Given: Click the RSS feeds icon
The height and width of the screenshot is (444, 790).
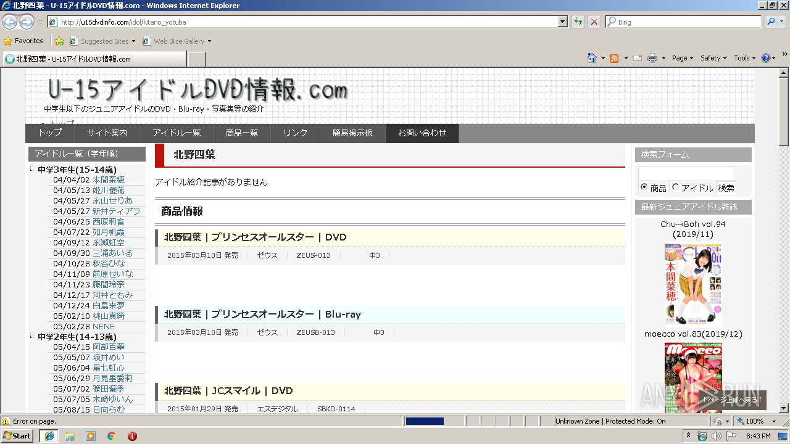Looking at the screenshot, I should [x=614, y=58].
